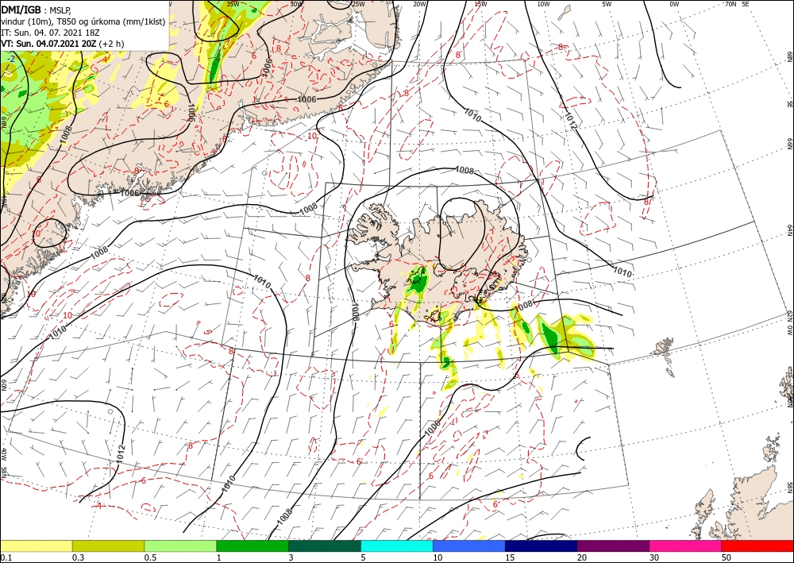Click the '5W' longitude label

pyautogui.click(x=607, y=4)
